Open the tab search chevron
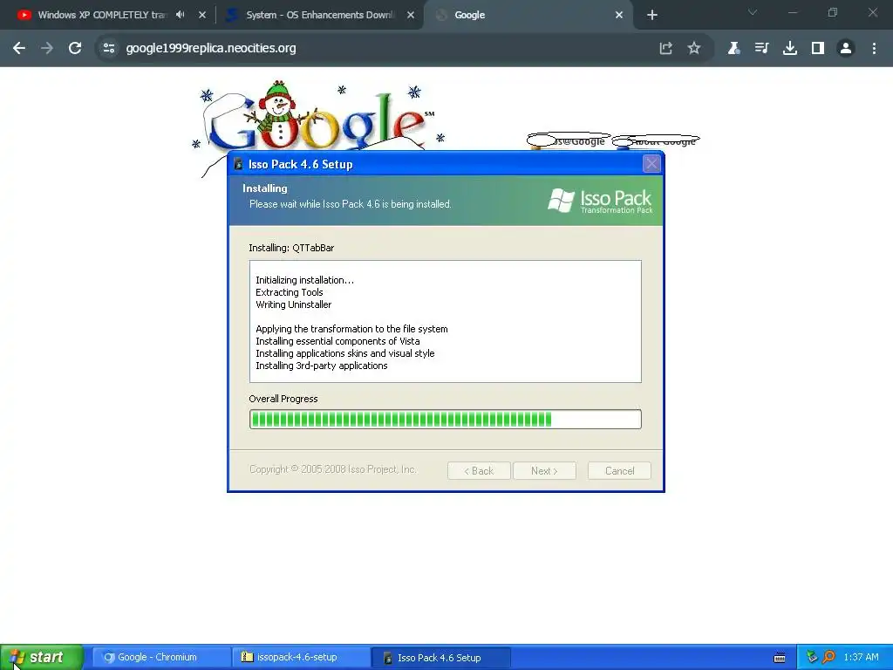The height and width of the screenshot is (670, 893). pos(753,12)
